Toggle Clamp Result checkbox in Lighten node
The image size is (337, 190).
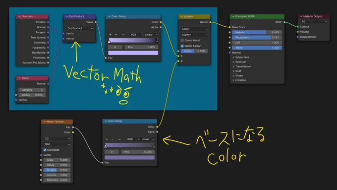[182, 40]
